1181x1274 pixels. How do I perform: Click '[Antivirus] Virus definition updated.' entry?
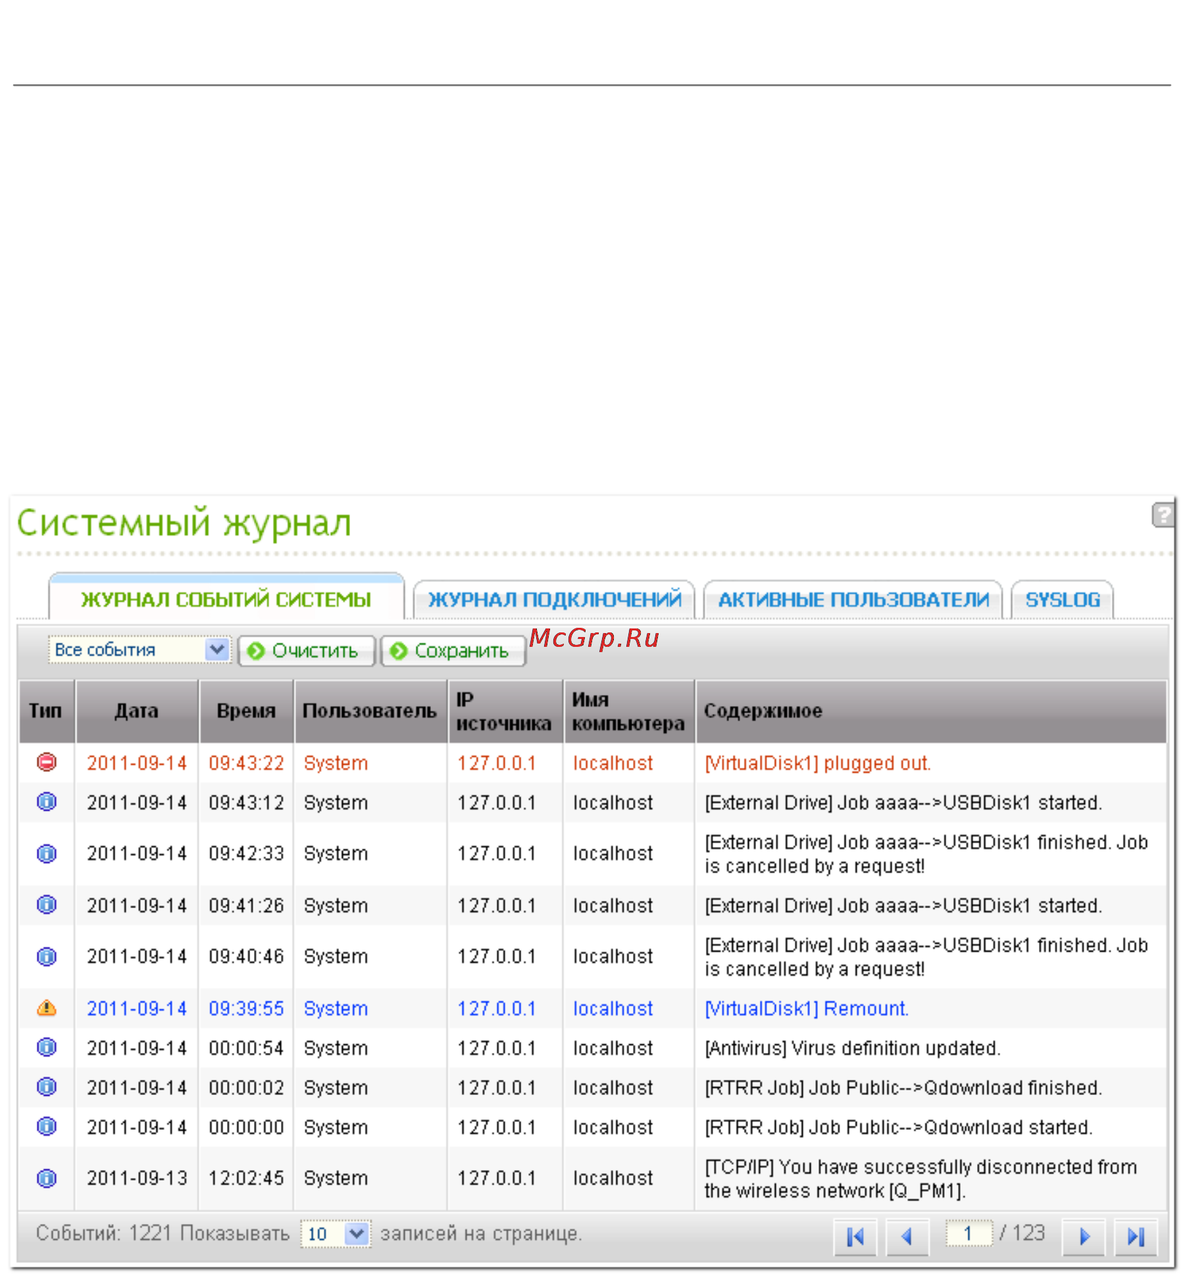pos(853,1048)
